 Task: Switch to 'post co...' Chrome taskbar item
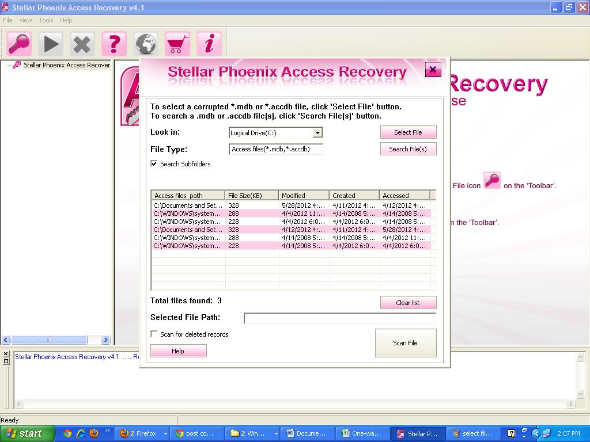pyautogui.click(x=197, y=434)
